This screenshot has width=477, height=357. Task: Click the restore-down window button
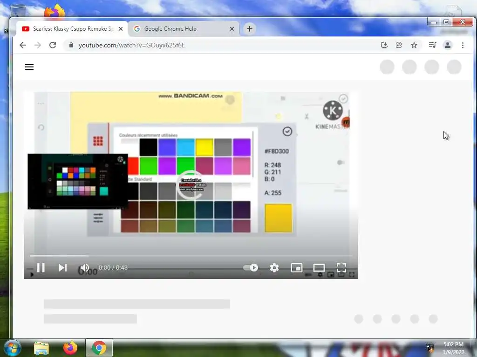pyautogui.click(x=446, y=22)
